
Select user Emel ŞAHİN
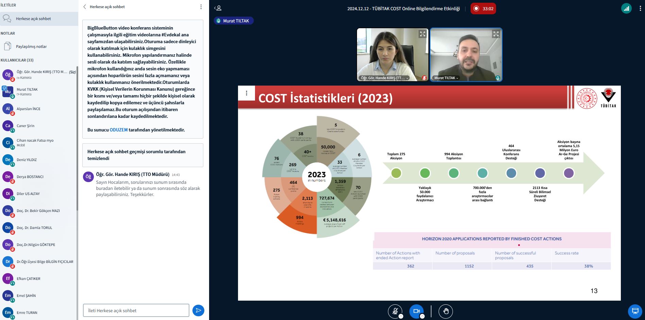38,296
